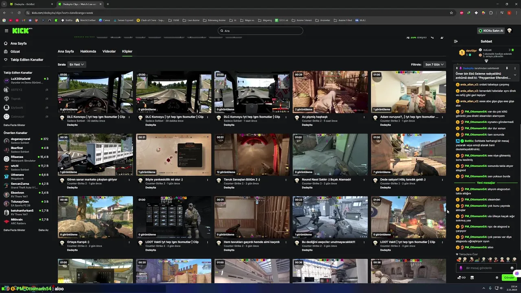Open doganayvural recommended channel
This screenshot has height=293, width=521.
pyautogui.click(x=26, y=140)
